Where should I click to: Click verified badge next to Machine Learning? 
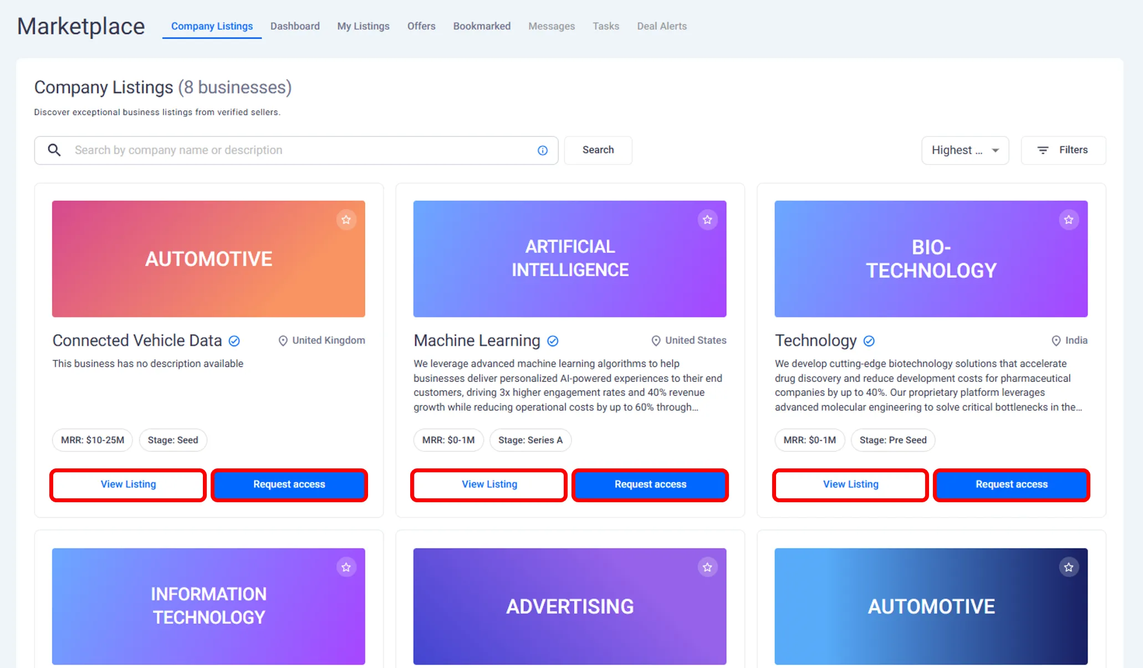tap(553, 341)
